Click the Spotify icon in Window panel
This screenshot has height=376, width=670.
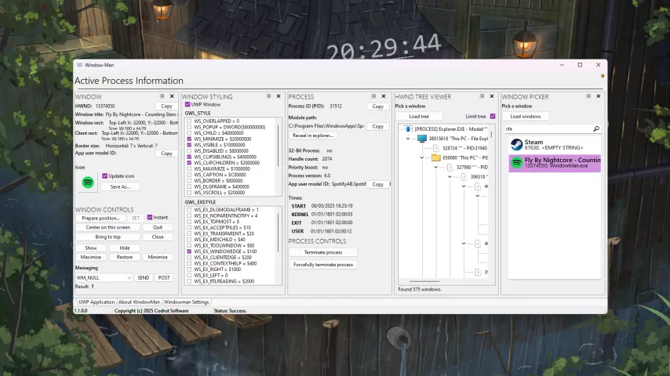point(89,182)
